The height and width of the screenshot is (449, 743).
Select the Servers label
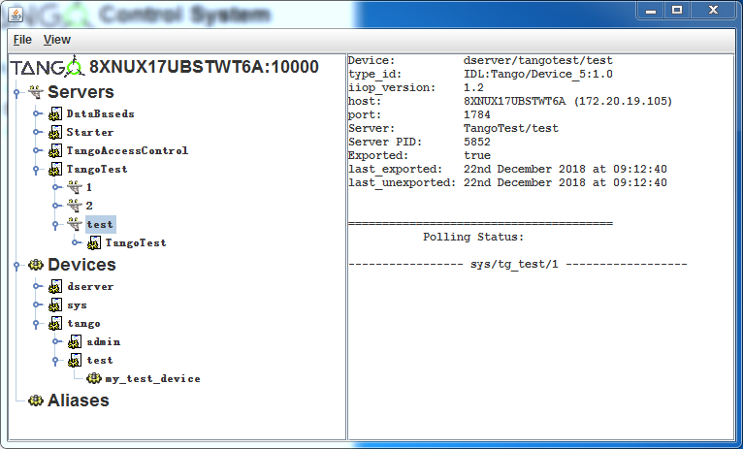(x=81, y=92)
